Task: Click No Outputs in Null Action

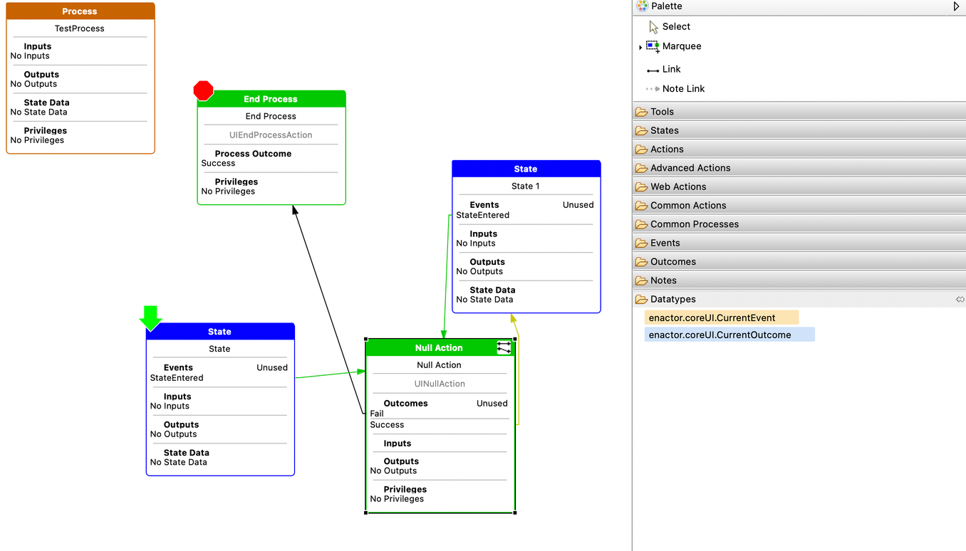Action: point(393,471)
